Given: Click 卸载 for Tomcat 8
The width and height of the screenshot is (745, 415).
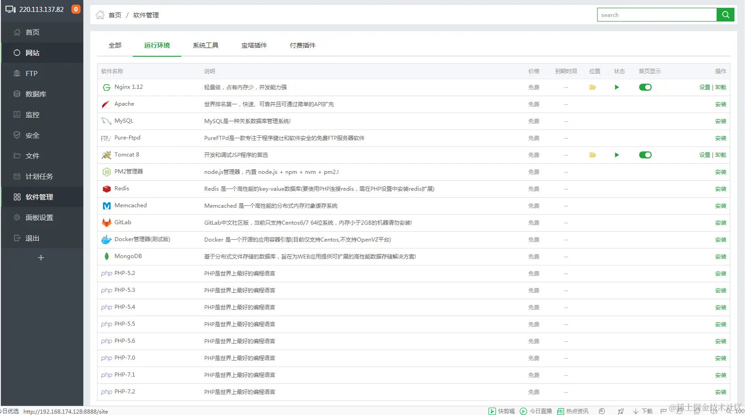Looking at the screenshot, I should (x=721, y=155).
